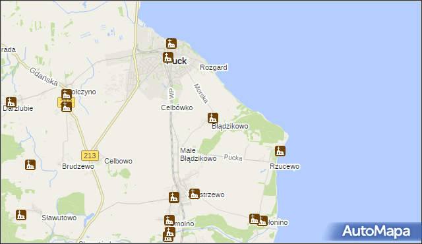
Task: Click the left church icon near Osłonino
Action: coord(255,219)
